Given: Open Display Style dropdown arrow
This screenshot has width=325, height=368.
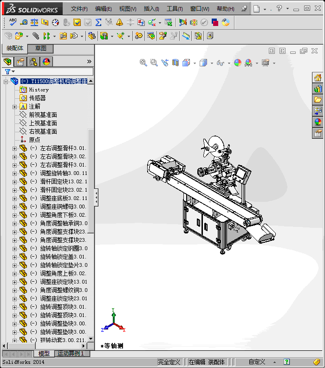Looking at the screenshot, I should click(212, 63).
